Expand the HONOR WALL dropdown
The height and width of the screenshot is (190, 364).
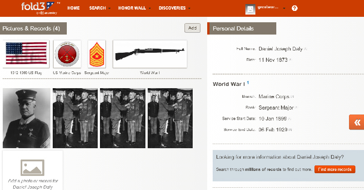(135, 9)
